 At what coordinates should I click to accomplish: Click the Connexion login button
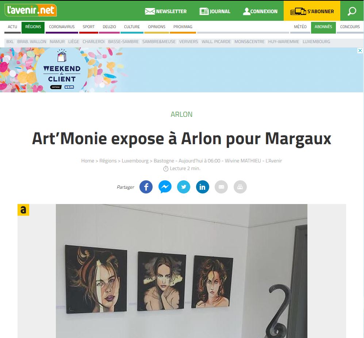260,11
